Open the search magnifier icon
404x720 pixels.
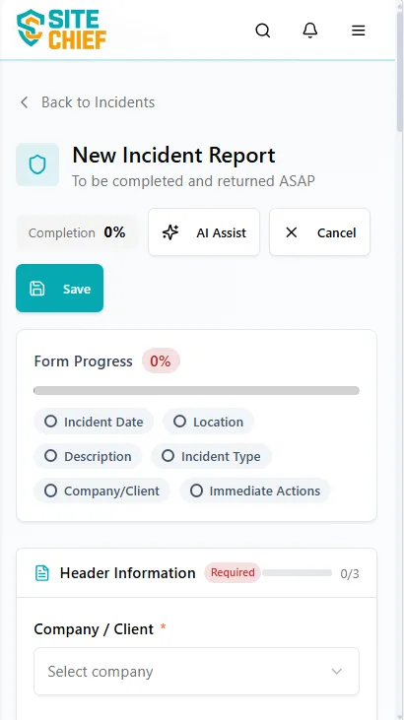click(x=262, y=31)
